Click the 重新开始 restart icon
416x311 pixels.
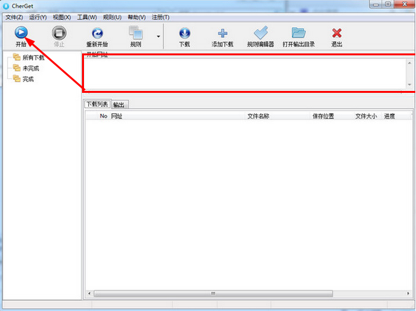click(x=97, y=33)
